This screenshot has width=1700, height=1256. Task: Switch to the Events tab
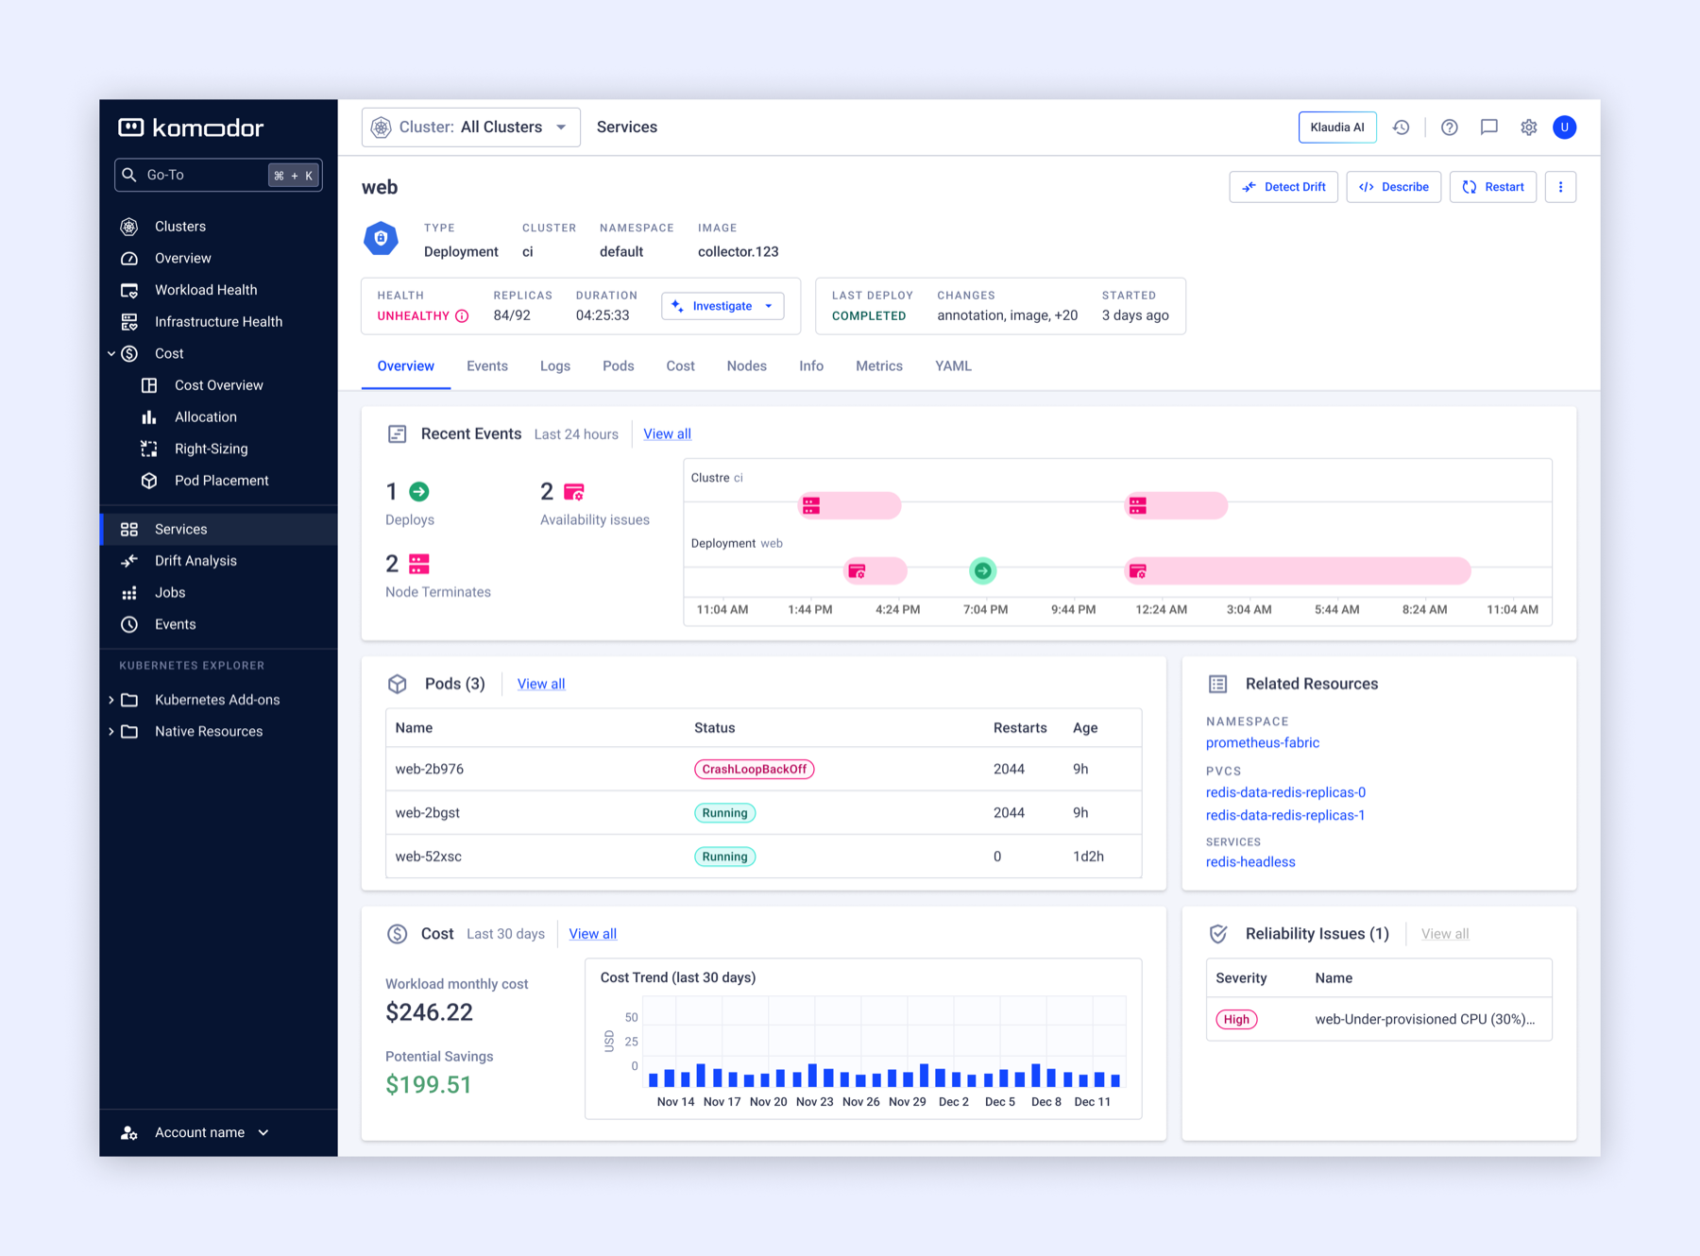coord(487,366)
